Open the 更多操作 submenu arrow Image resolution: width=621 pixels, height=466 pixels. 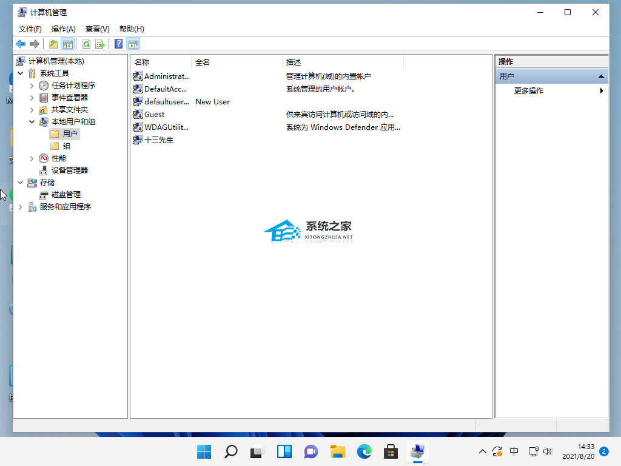600,92
